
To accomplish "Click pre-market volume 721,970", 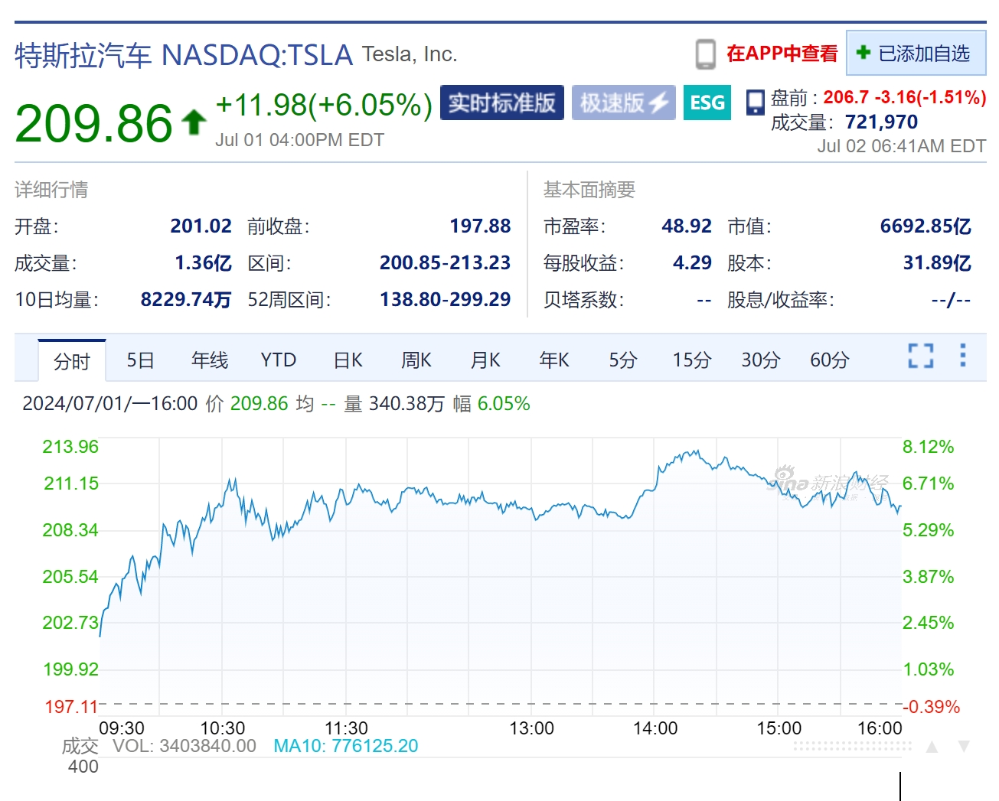I will (881, 122).
